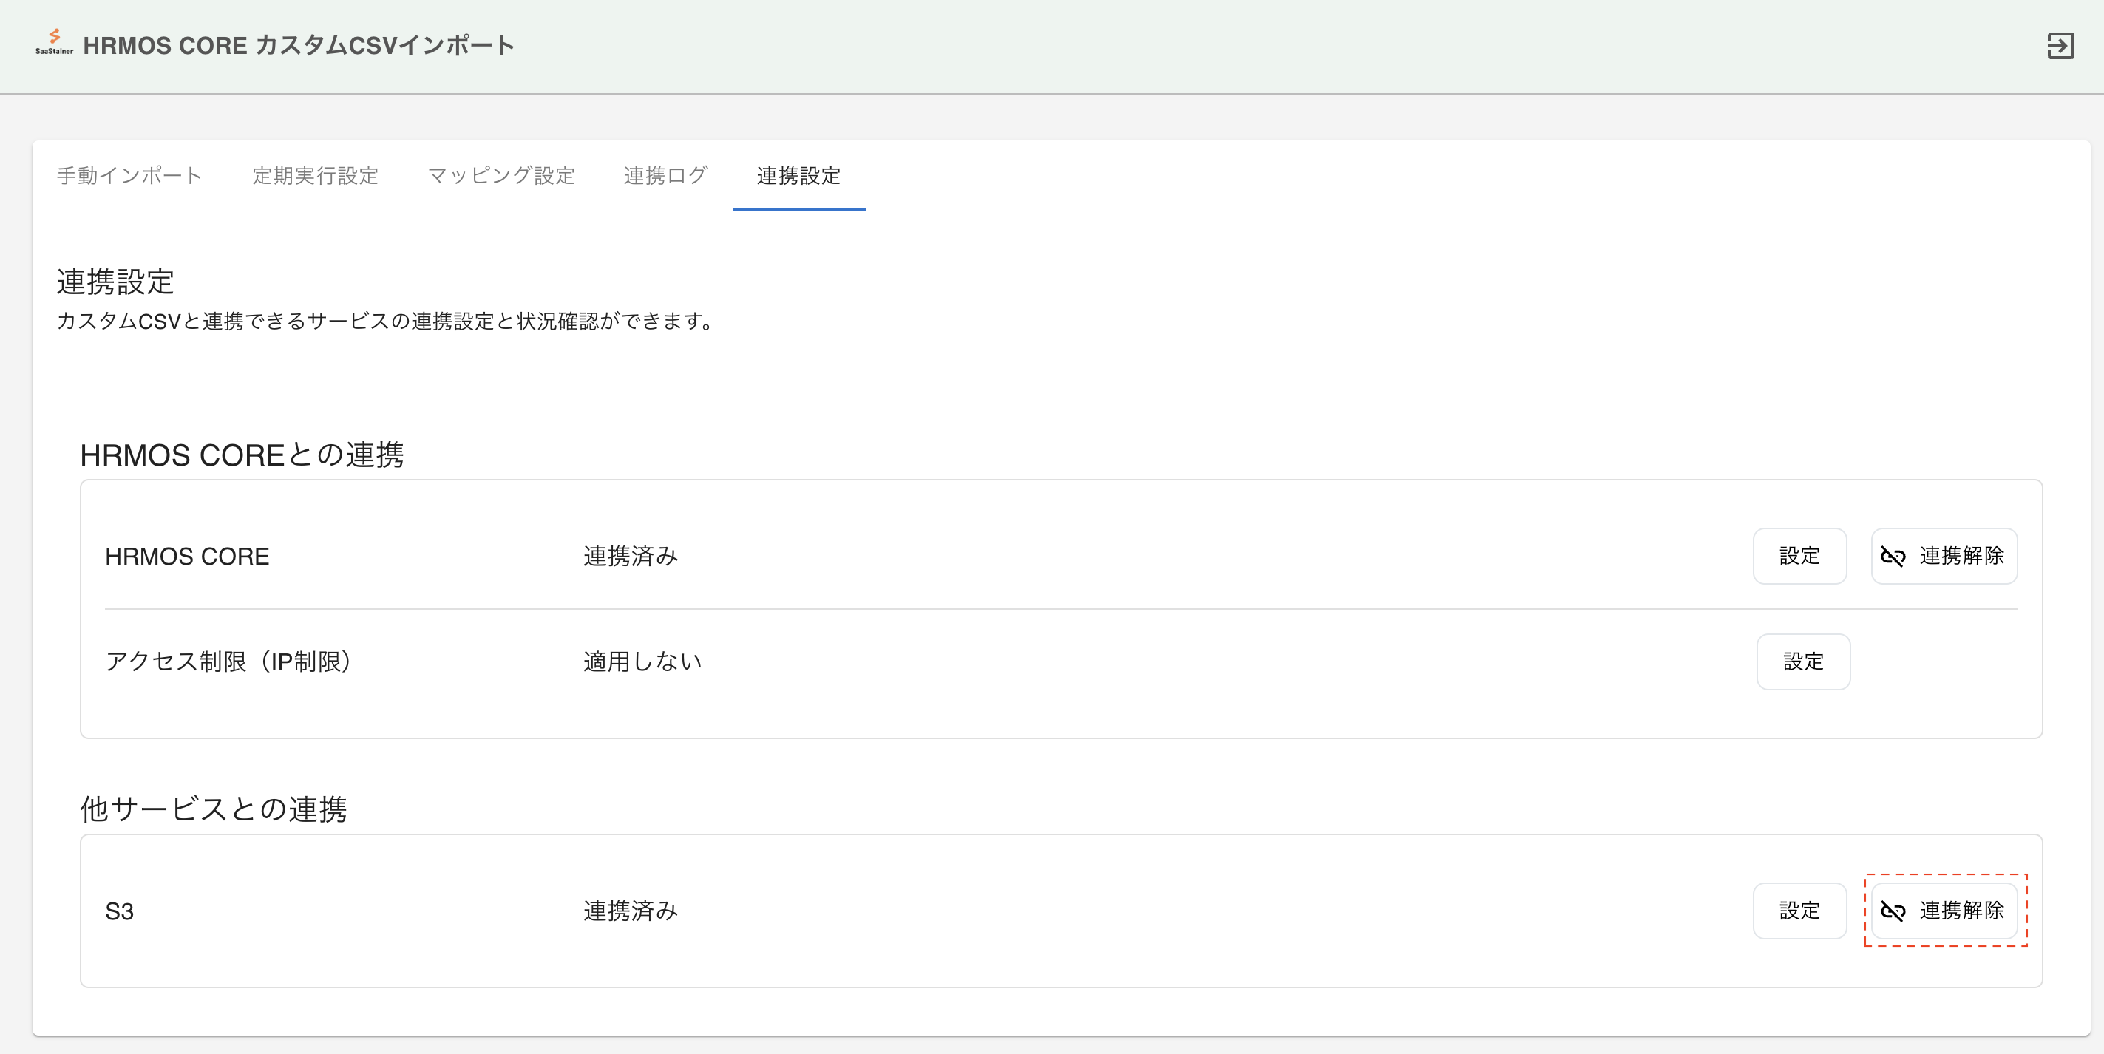Click unlink chain icon in HRMOS CORE row
Screen dimensions: 2104x1054
(x=1893, y=557)
